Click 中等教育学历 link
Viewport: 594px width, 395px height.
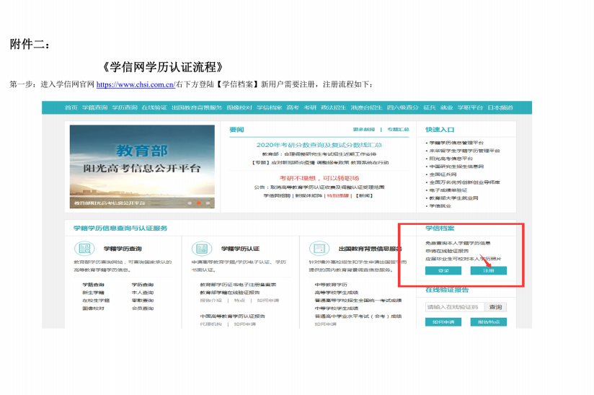(x=331, y=285)
